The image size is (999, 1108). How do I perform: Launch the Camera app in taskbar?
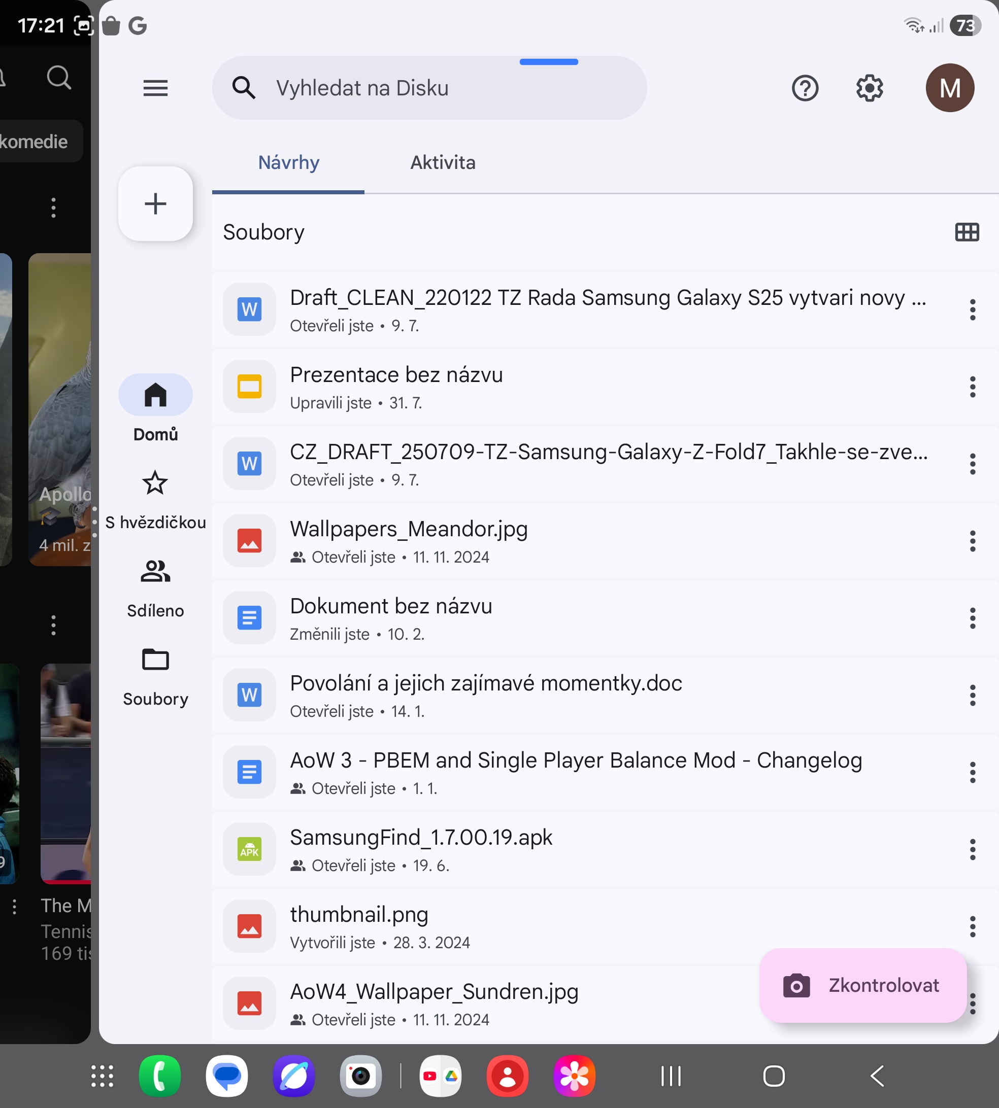[360, 1076]
